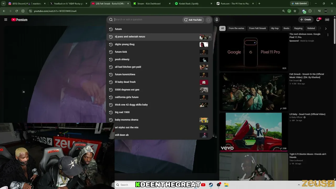Choose the 'big sad 1900' suggestion
This screenshot has height=189, width=336.
click(159, 112)
